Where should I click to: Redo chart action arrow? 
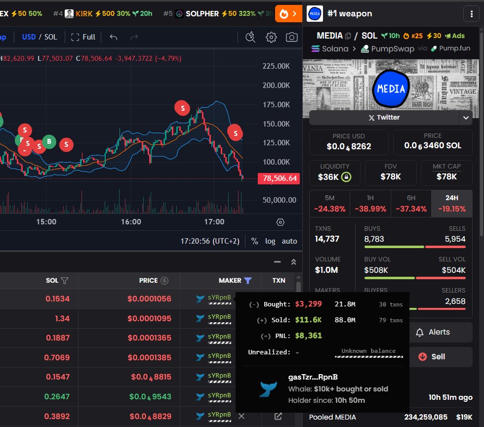[134, 37]
